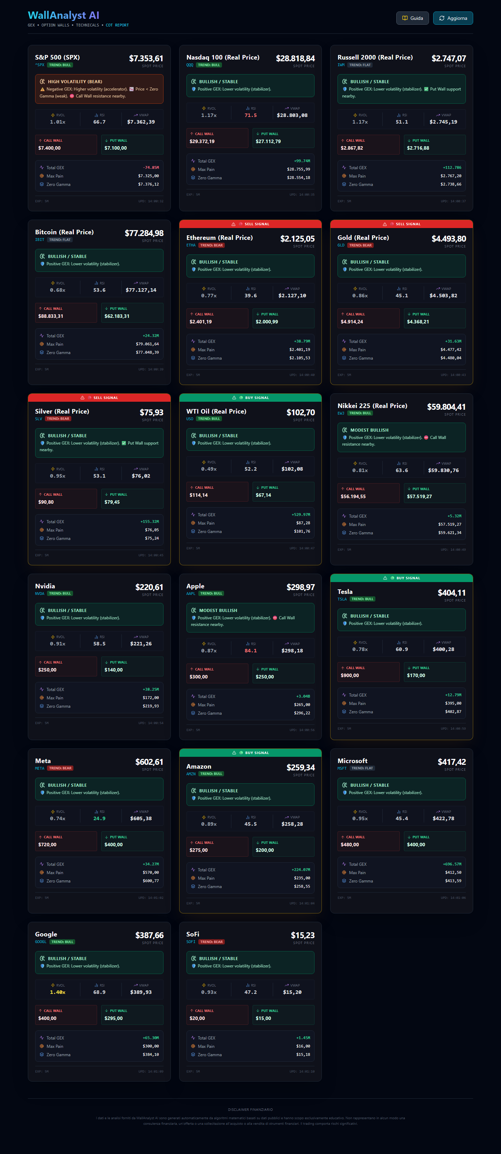Click the Aggiorna refresh button
This screenshot has height=1154, width=501.
pyautogui.click(x=453, y=18)
